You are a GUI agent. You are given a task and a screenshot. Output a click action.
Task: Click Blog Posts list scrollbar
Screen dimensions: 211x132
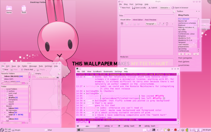tap(198, 34)
